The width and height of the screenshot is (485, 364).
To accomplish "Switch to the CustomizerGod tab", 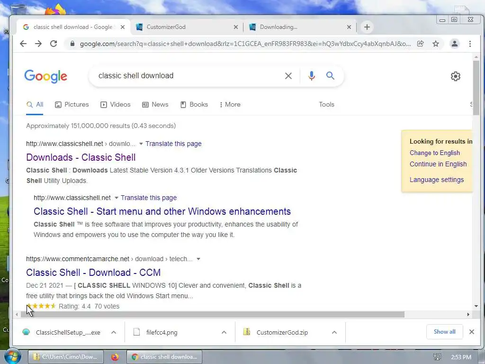I will click(x=186, y=27).
